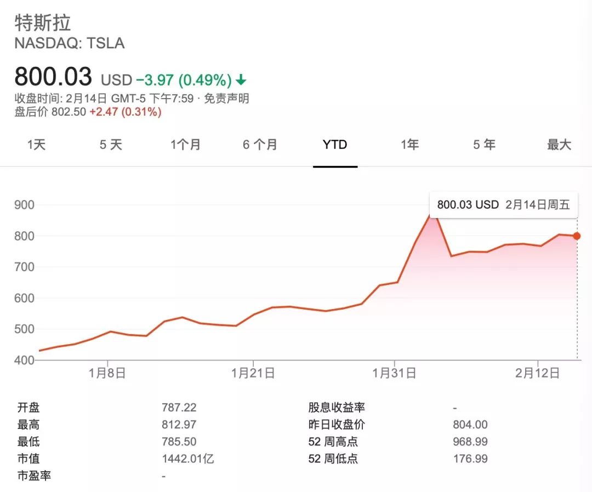The height and width of the screenshot is (492, 592).
Task: Select the 5 天 chart range
Action: pyautogui.click(x=111, y=145)
